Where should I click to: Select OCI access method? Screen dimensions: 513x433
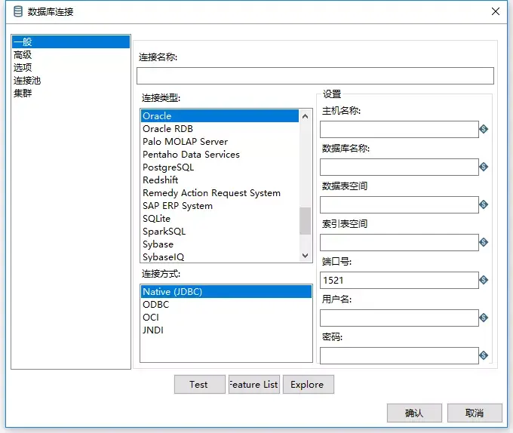click(x=226, y=318)
